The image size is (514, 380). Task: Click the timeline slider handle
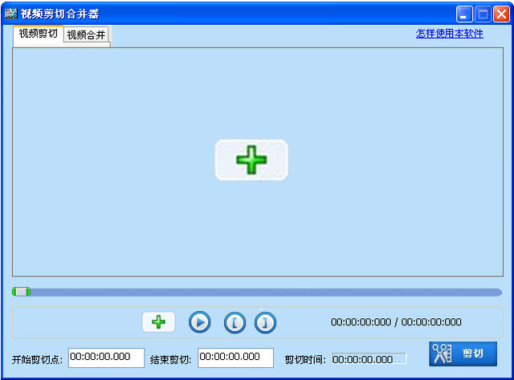[x=21, y=292]
